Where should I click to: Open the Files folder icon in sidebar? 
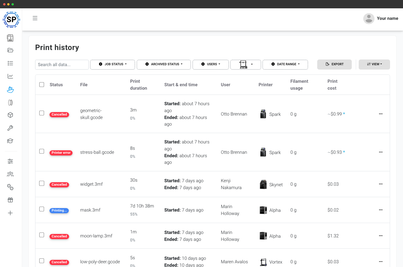coord(10,50)
